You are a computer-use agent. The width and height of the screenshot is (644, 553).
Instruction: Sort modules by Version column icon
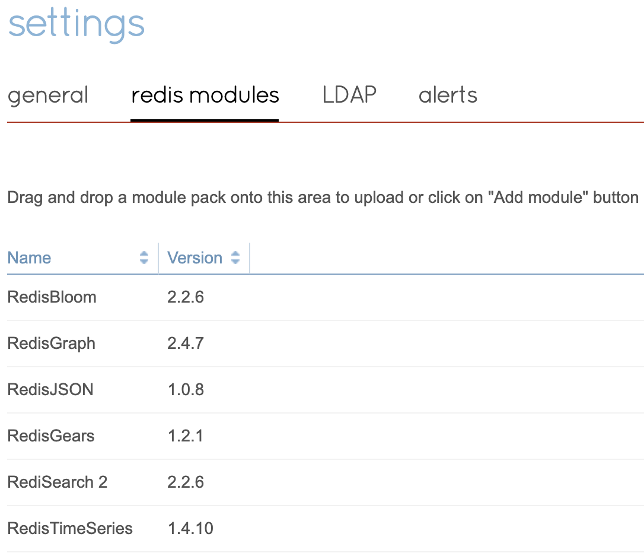tap(235, 258)
